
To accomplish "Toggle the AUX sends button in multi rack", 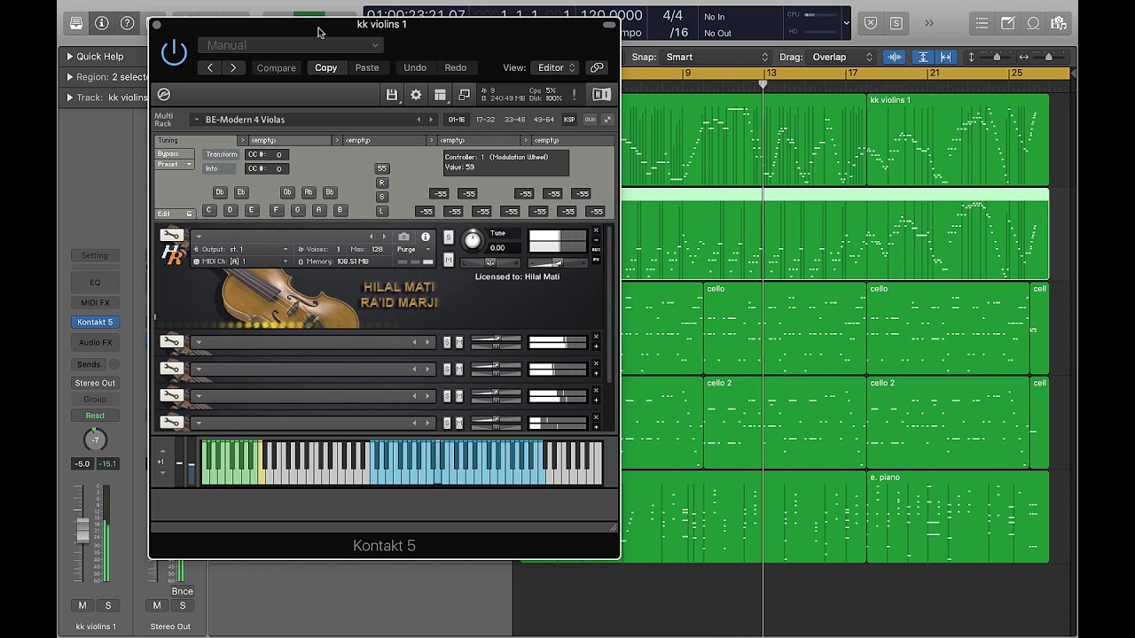I will point(590,120).
